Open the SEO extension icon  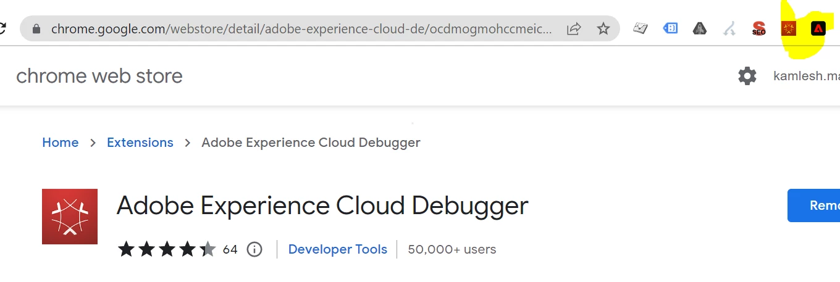tap(759, 28)
